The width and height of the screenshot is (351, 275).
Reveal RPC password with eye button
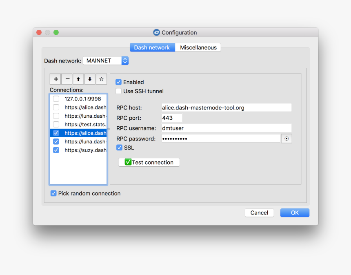point(286,139)
